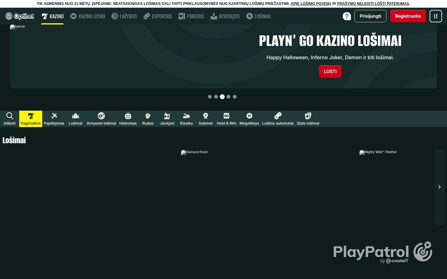Select the MegaWays category

[249, 119]
